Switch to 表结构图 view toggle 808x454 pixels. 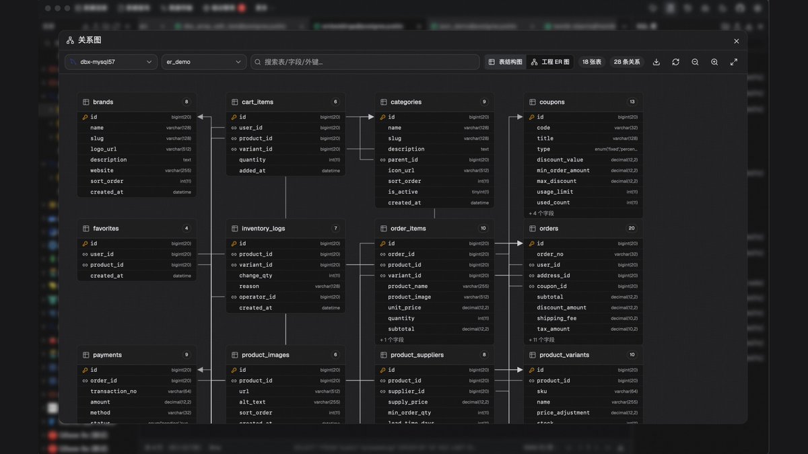506,62
